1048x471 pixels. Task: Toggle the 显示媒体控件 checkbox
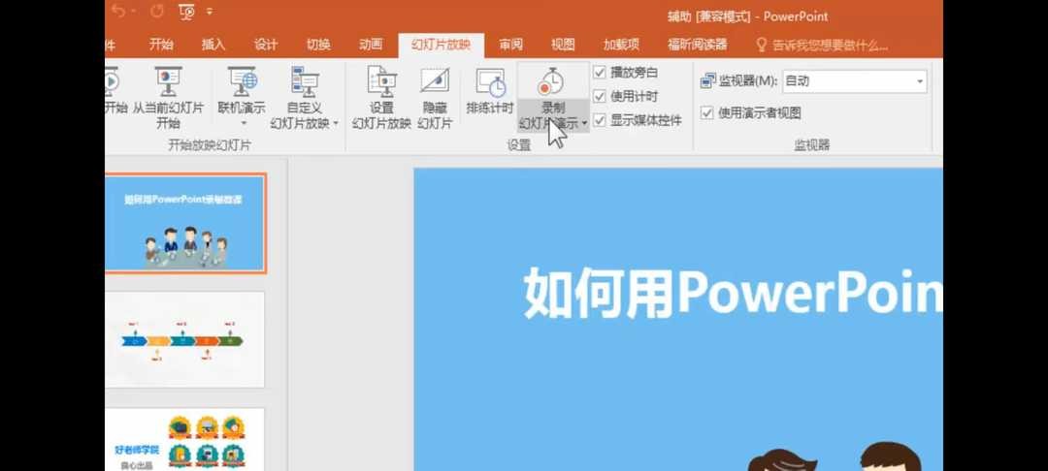coord(600,121)
